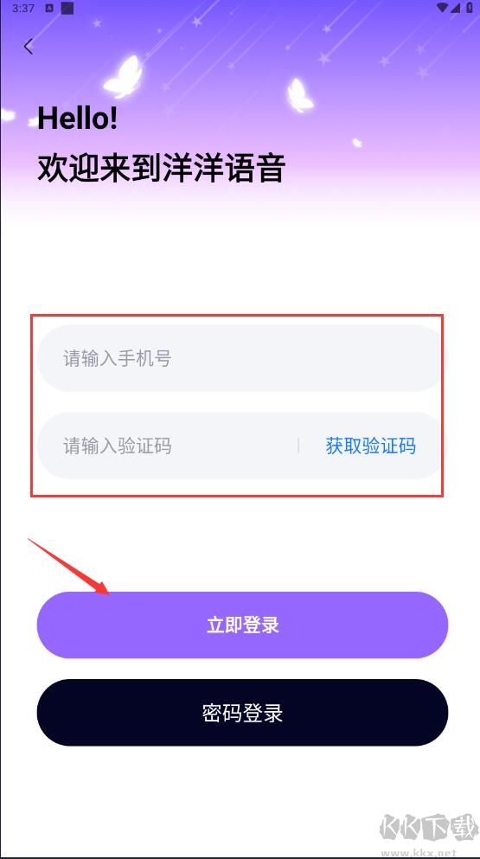Viewport: 480px width, 859px height.
Task: Tap the black 密码登录 button
Action: [x=242, y=714]
